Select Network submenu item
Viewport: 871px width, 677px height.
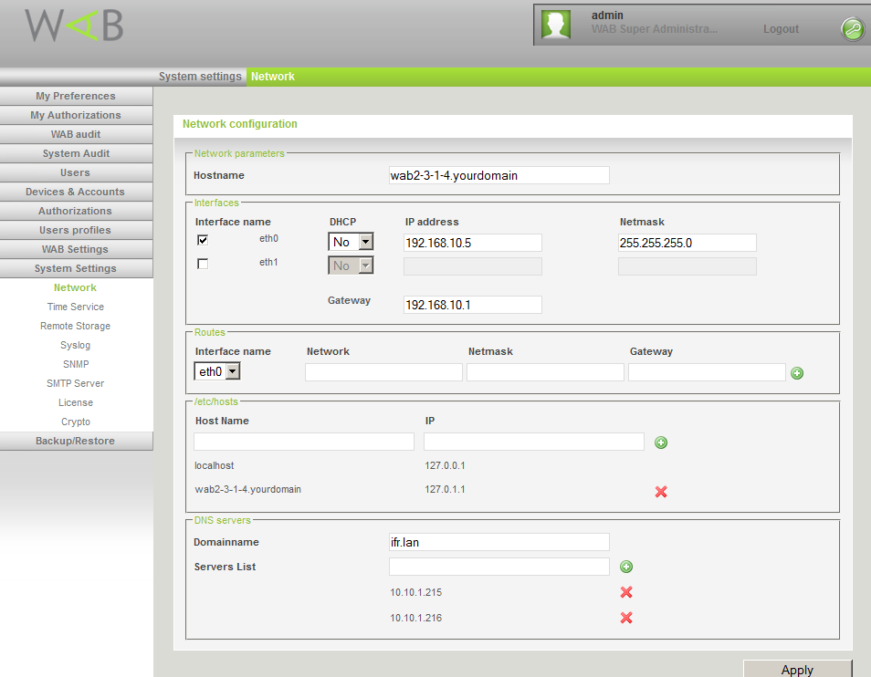coord(75,287)
